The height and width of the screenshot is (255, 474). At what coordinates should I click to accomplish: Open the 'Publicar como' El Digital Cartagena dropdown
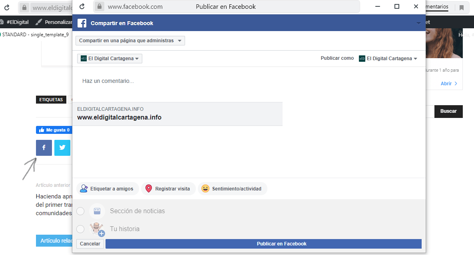(x=388, y=59)
